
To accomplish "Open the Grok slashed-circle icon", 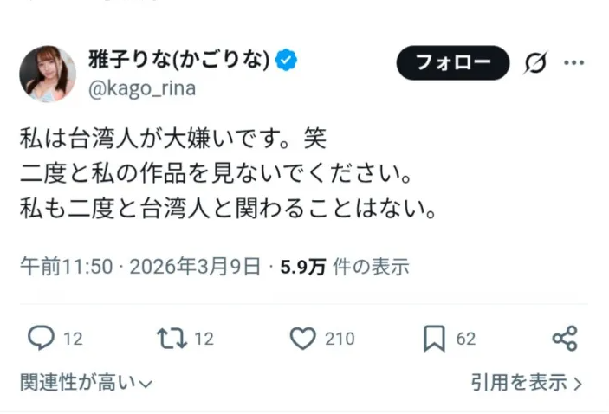I will (x=537, y=63).
